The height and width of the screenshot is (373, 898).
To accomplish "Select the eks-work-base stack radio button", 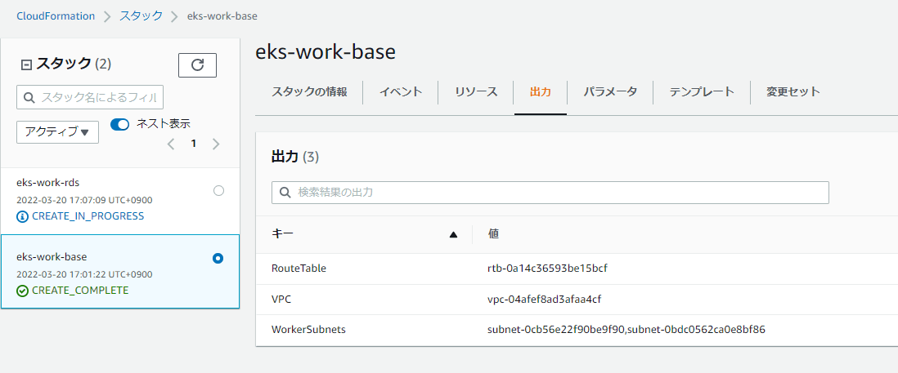I will (x=218, y=258).
